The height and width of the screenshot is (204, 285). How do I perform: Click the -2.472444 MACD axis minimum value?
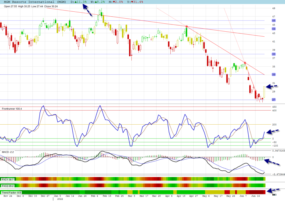coord(278,174)
